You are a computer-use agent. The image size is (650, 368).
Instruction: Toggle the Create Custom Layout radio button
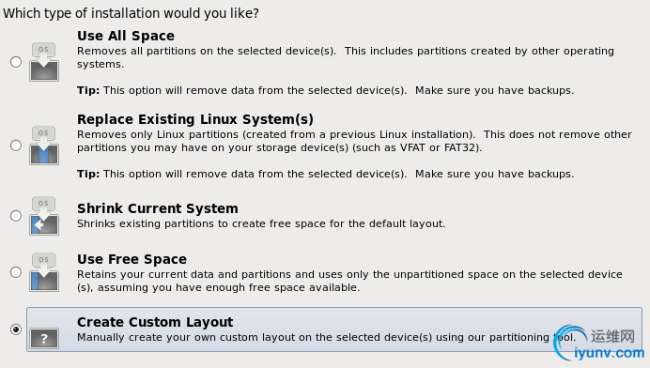tap(16, 330)
